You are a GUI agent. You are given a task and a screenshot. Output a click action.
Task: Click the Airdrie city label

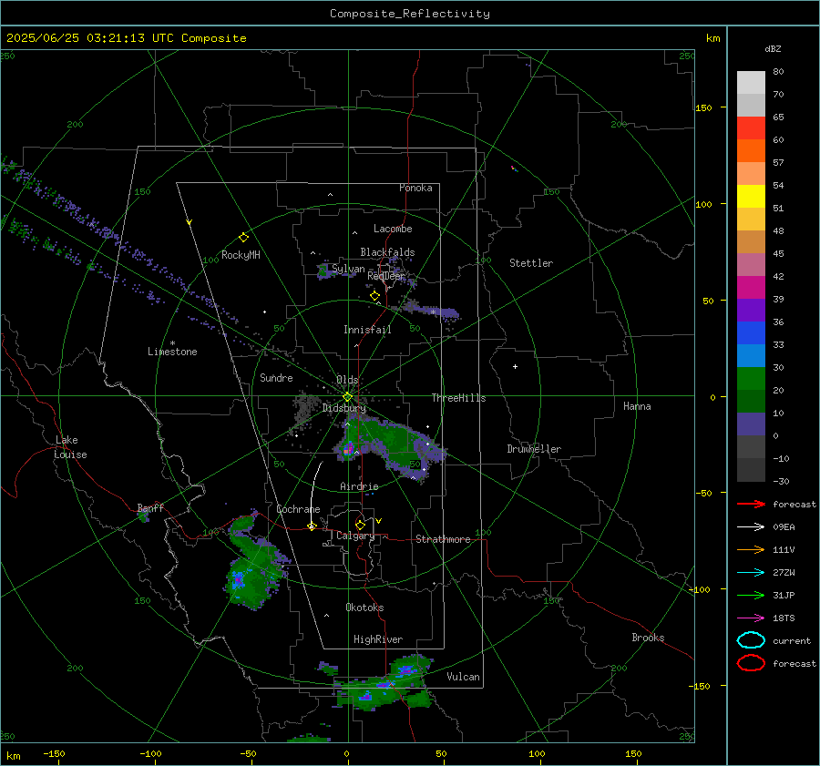(359, 486)
